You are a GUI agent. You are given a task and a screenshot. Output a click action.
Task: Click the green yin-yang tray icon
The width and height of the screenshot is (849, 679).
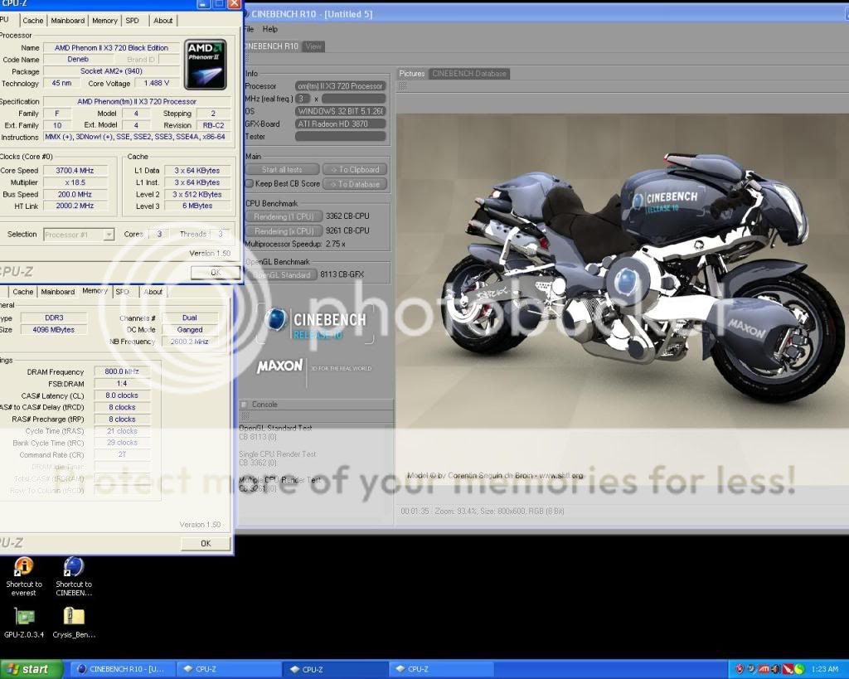800,669
